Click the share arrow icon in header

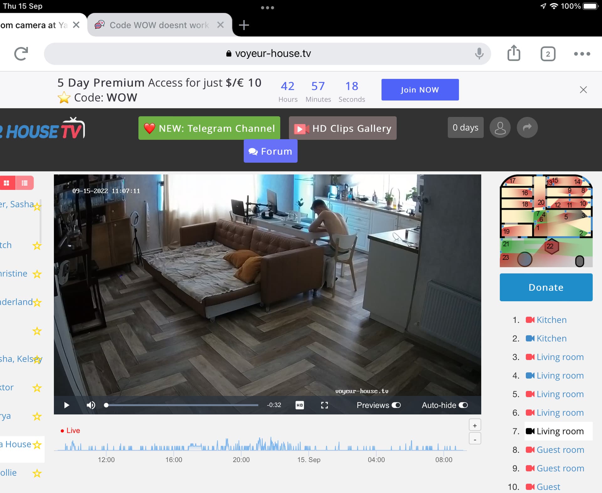click(x=527, y=127)
